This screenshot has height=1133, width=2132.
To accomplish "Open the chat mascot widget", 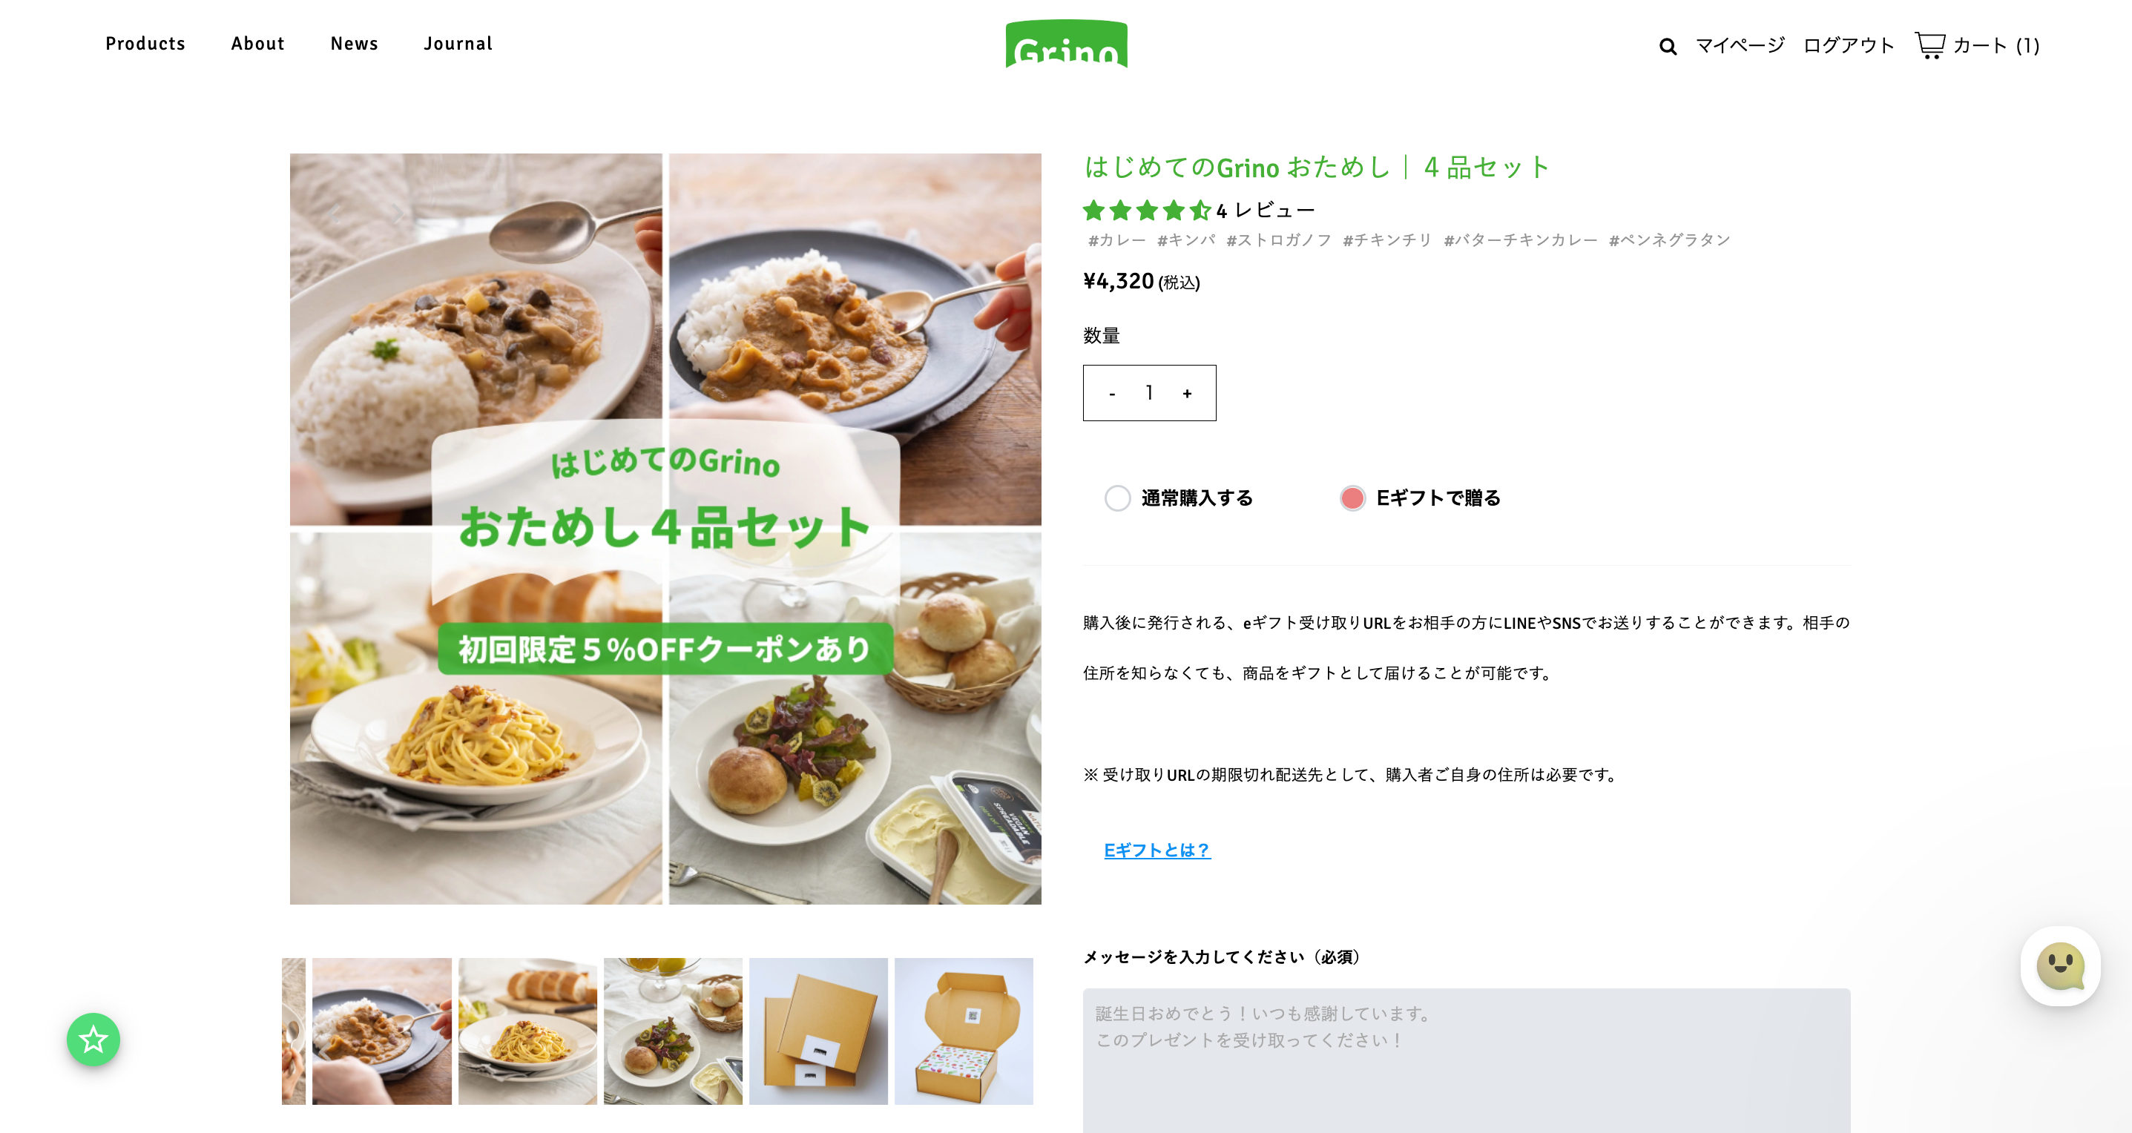I will 2059,965.
